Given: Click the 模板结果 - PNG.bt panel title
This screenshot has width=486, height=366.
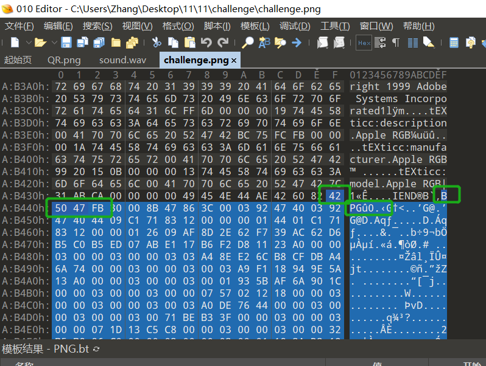Looking at the screenshot, I should pyautogui.click(x=45, y=349).
